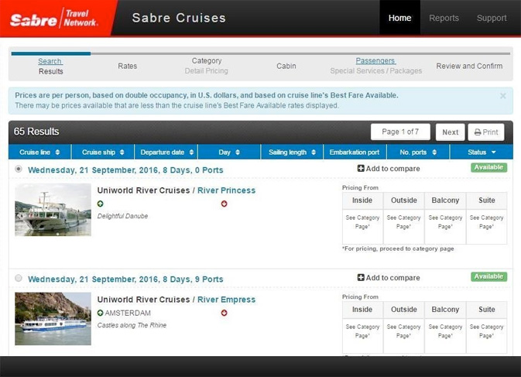Click the 65 Results heading
Image resolution: width=521 pixels, height=377 pixels.
point(36,132)
